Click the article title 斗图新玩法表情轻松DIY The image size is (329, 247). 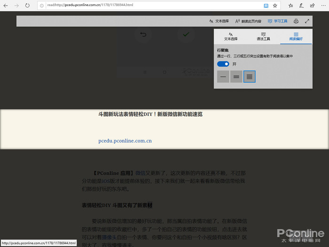click(150, 114)
